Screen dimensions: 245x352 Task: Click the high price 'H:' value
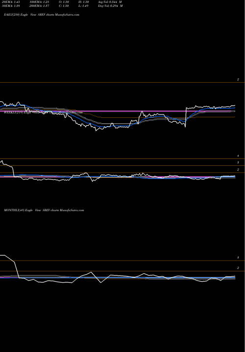coord(83,1)
